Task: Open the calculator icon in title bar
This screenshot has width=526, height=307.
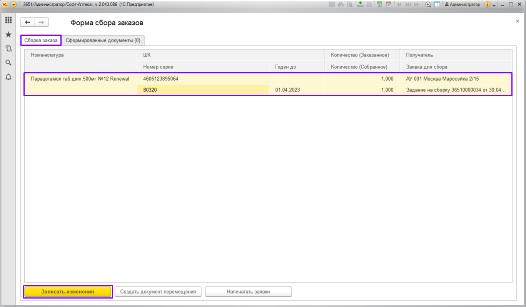Action: [x=379, y=5]
